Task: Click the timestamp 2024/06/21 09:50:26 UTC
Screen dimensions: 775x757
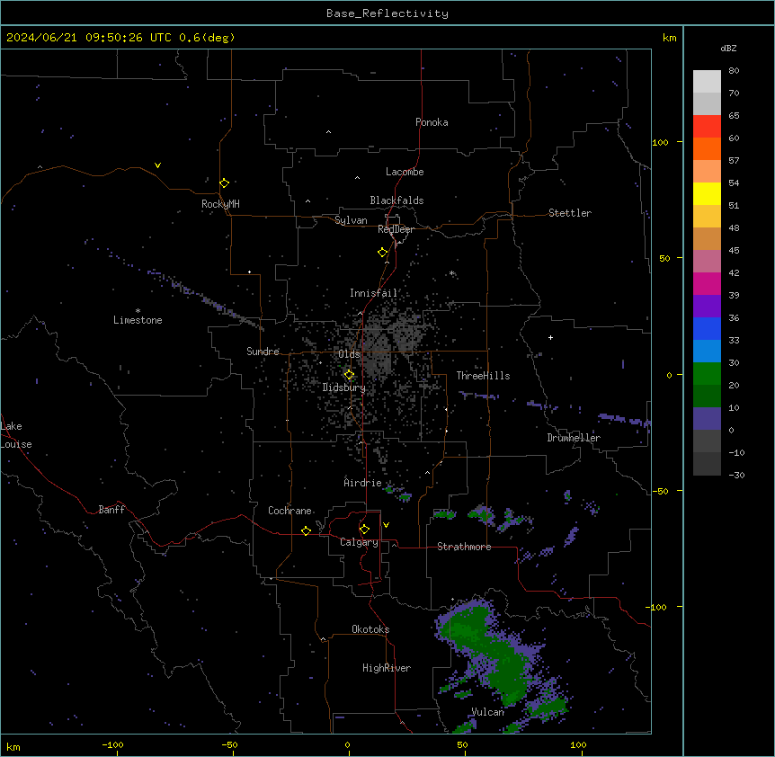Action: [x=89, y=38]
